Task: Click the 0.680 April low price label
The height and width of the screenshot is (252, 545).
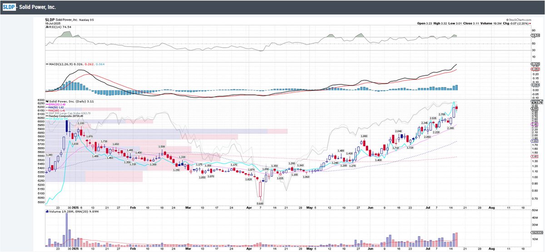Action: click(260, 203)
